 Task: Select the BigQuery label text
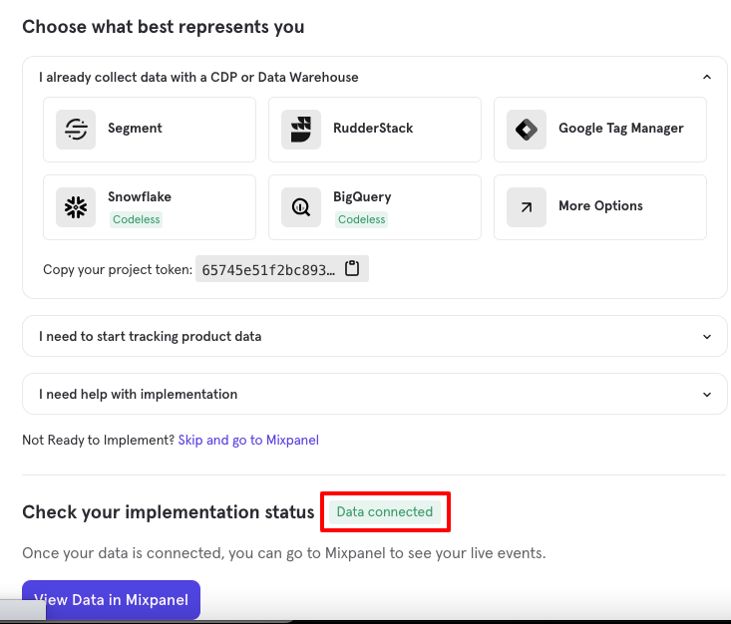click(x=362, y=196)
